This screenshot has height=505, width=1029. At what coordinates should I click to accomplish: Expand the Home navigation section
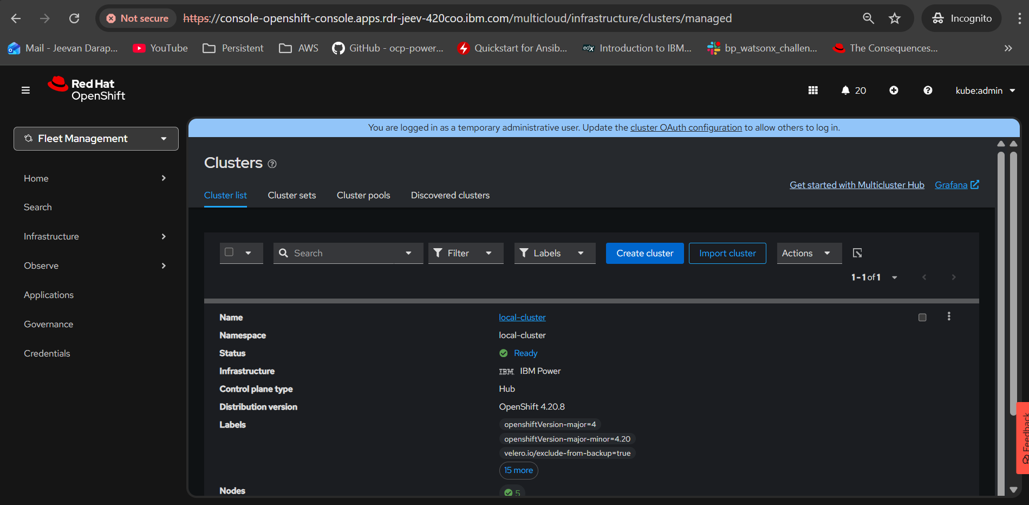click(95, 178)
